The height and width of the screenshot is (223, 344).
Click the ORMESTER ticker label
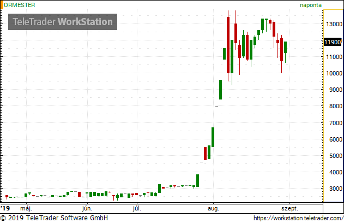[19, 5]
